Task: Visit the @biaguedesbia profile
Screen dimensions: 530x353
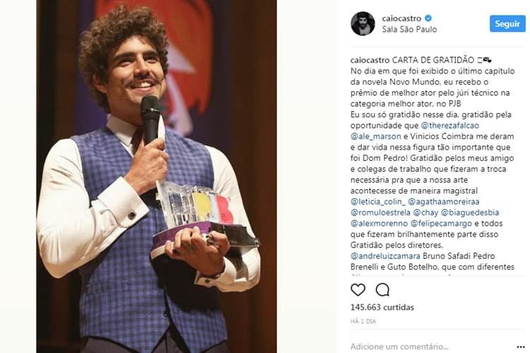Action: pyautogui.click(x=470, y=213)
